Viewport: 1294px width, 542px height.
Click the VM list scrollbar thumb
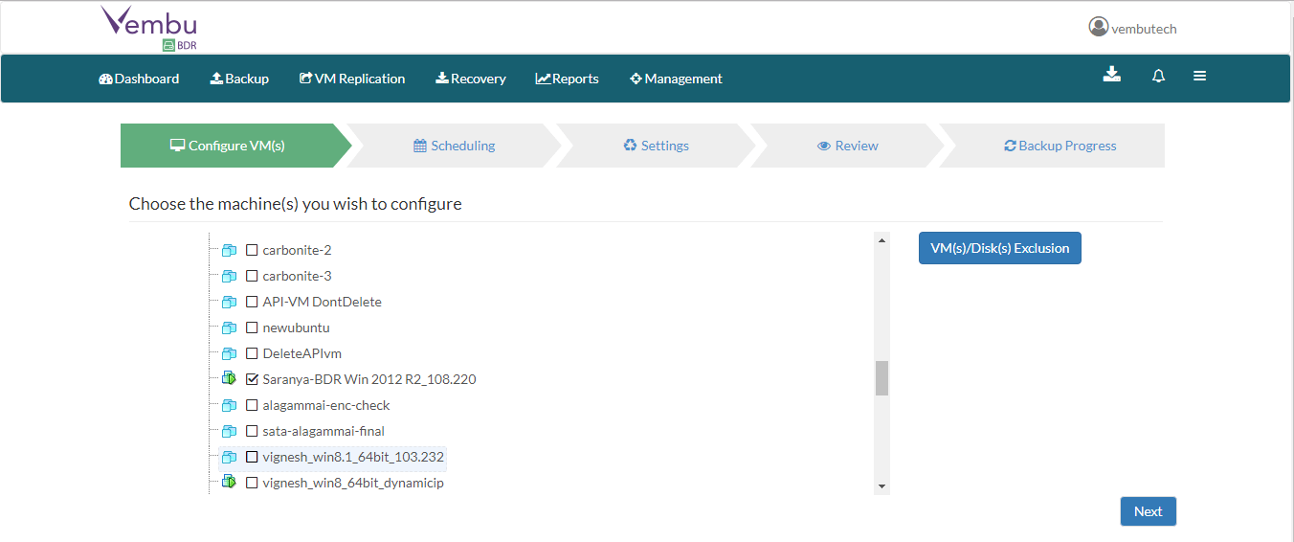pyautogui.click(x=881, y=378)
